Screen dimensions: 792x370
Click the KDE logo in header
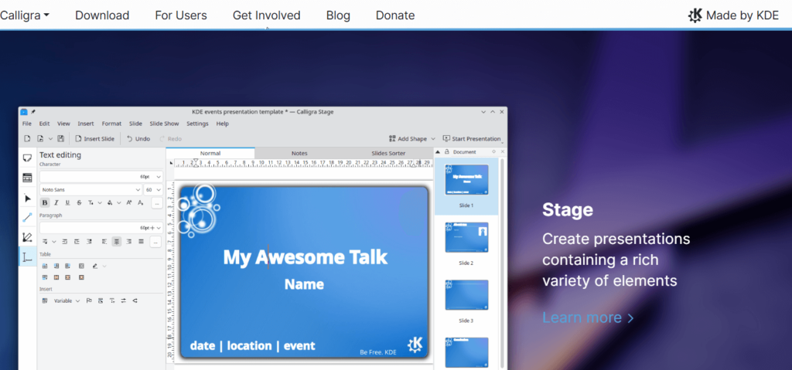695,15
